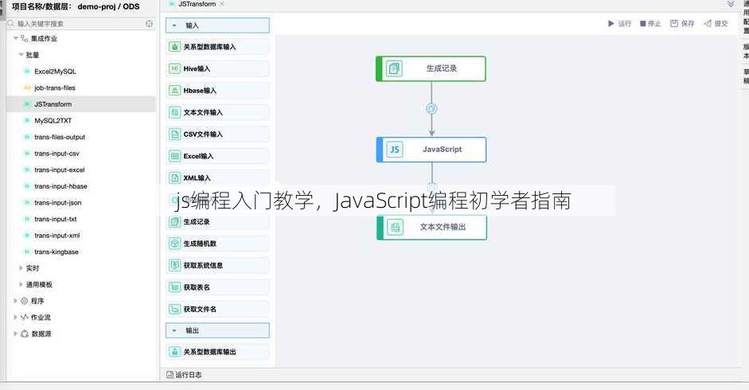
Task: Open the trans-input-hbase job
Action: pos(60,186)
